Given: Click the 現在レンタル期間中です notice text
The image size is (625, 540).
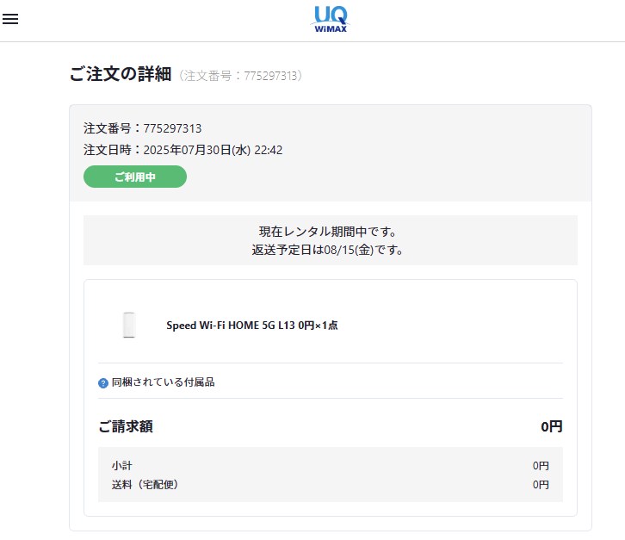Looking at the screenshot, I should pyautogui.click(x=330, y=232).
